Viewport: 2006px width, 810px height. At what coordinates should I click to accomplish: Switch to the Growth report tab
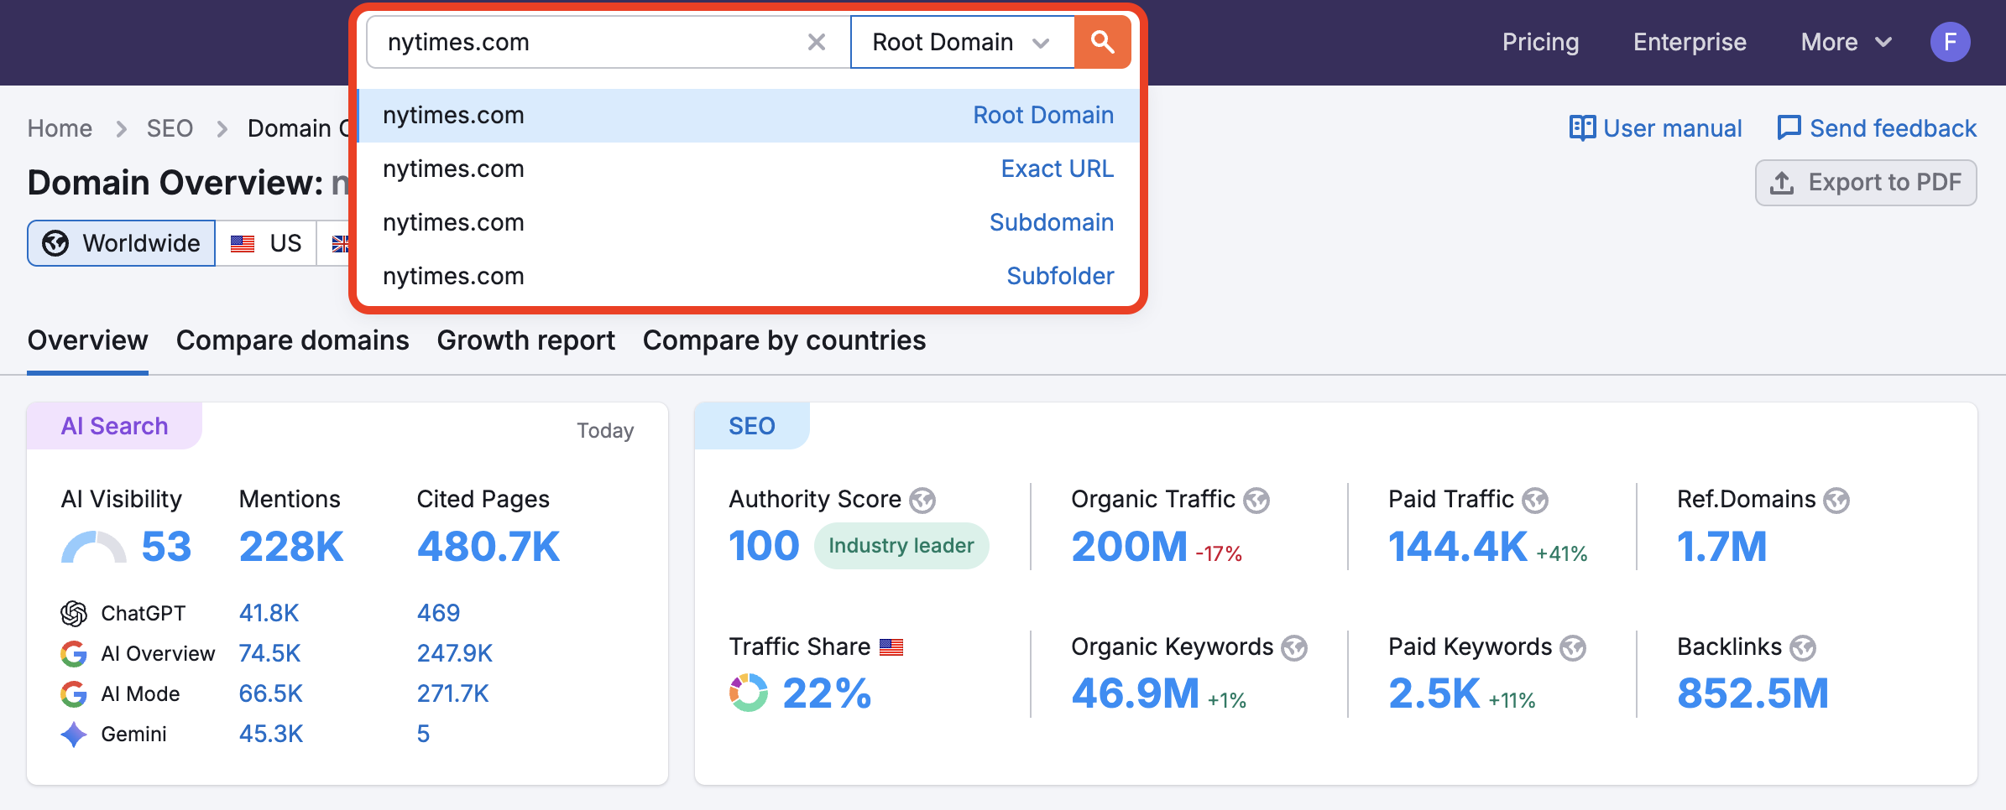pyautogui.click(x=525, y=340)
